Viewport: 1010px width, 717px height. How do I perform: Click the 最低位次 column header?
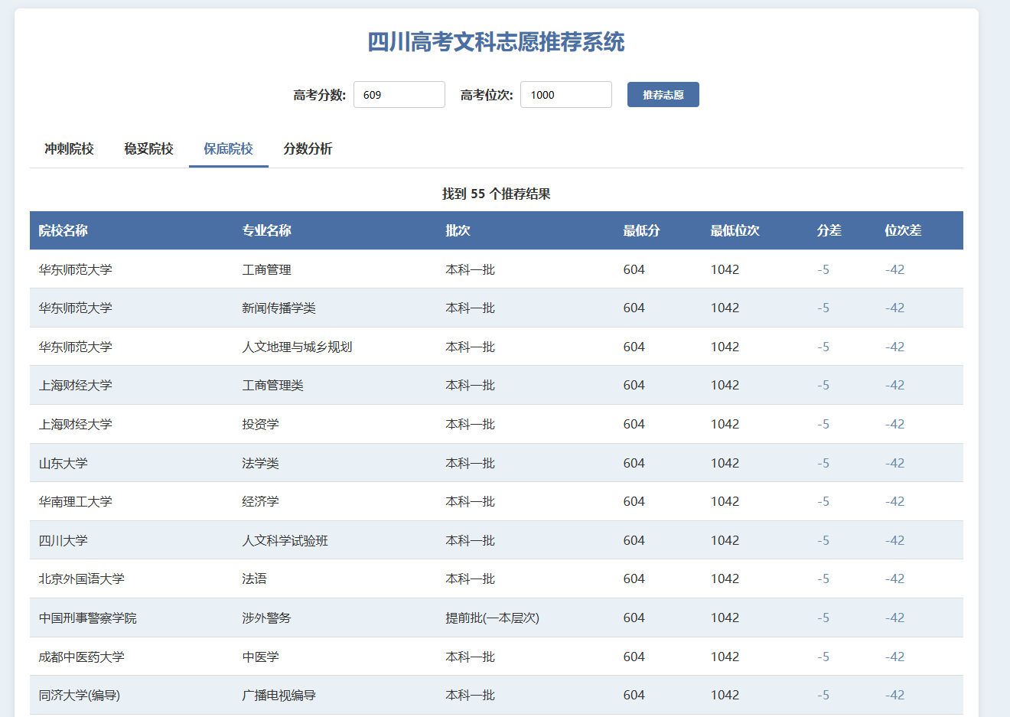(x=735, y=230)
